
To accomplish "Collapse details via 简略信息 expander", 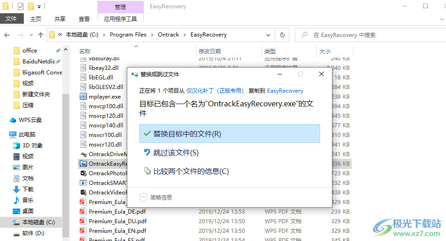I will pyautogui.click(x=156, y=197).
